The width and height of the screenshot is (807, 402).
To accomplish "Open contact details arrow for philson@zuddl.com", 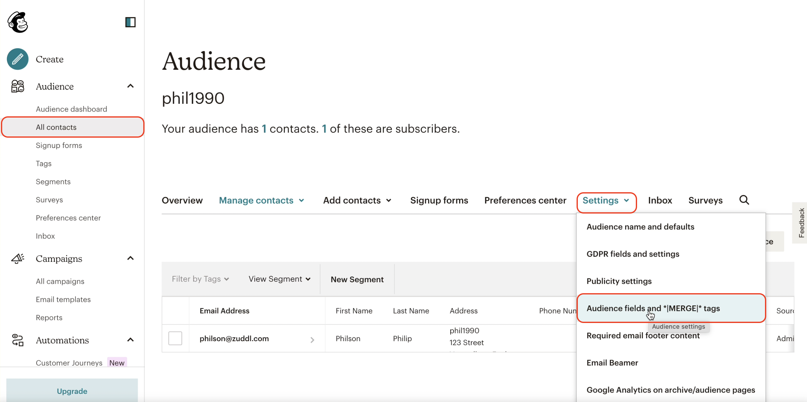I will click(312, 340).
